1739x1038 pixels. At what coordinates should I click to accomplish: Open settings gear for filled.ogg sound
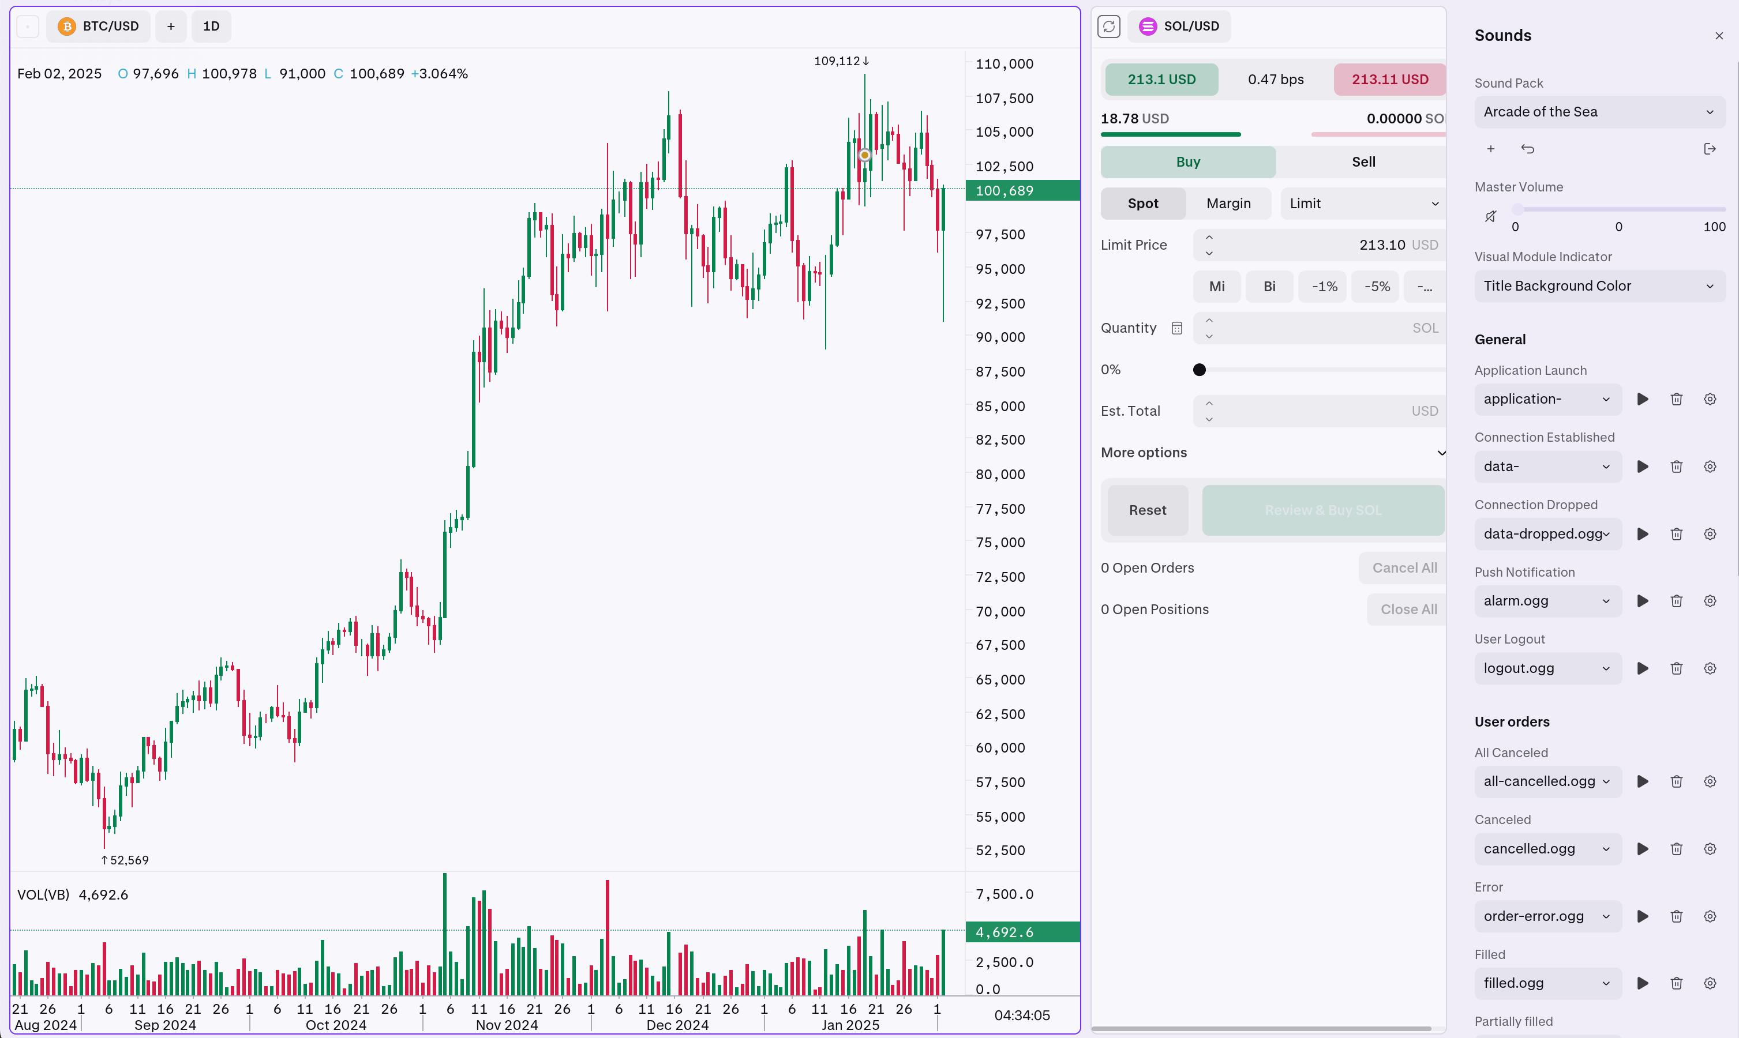tap(1710, 983)
